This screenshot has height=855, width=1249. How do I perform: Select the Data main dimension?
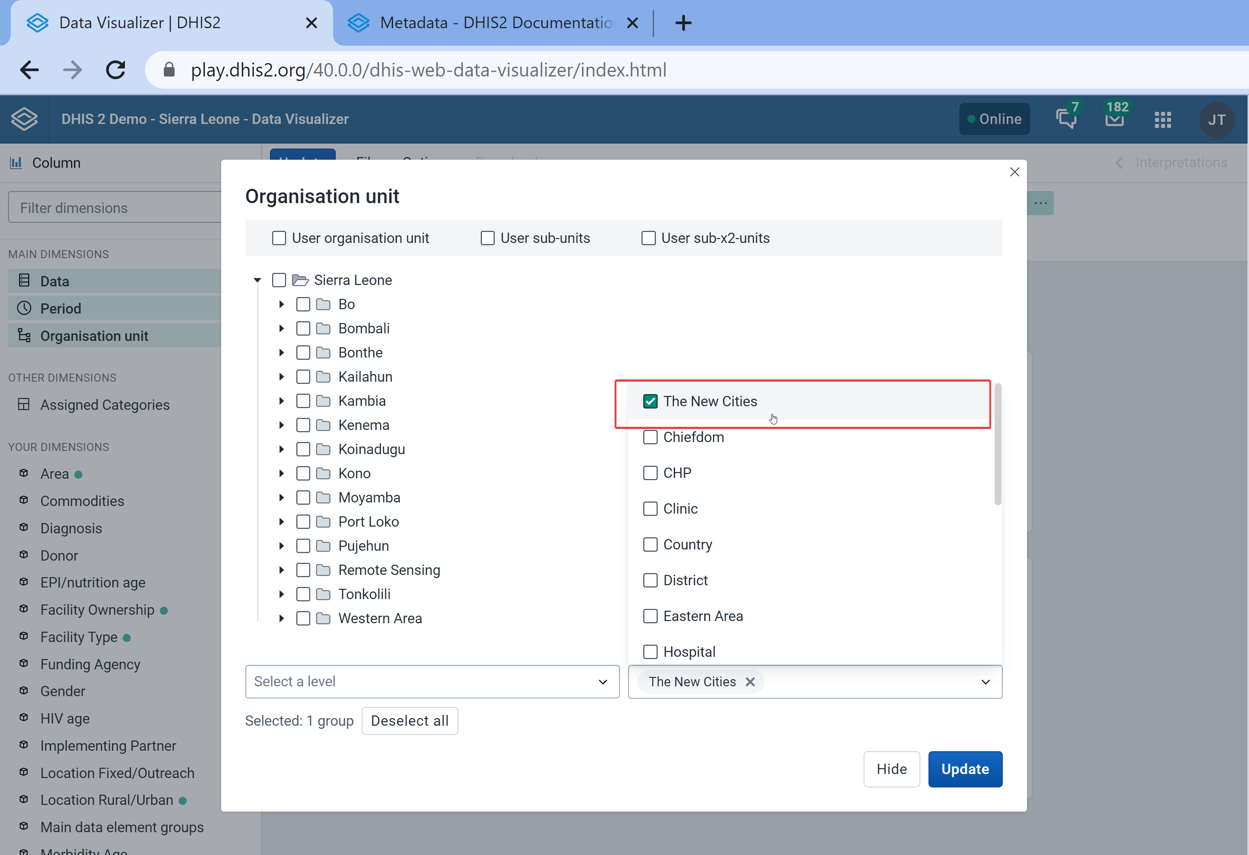click(x=115, y=281)
